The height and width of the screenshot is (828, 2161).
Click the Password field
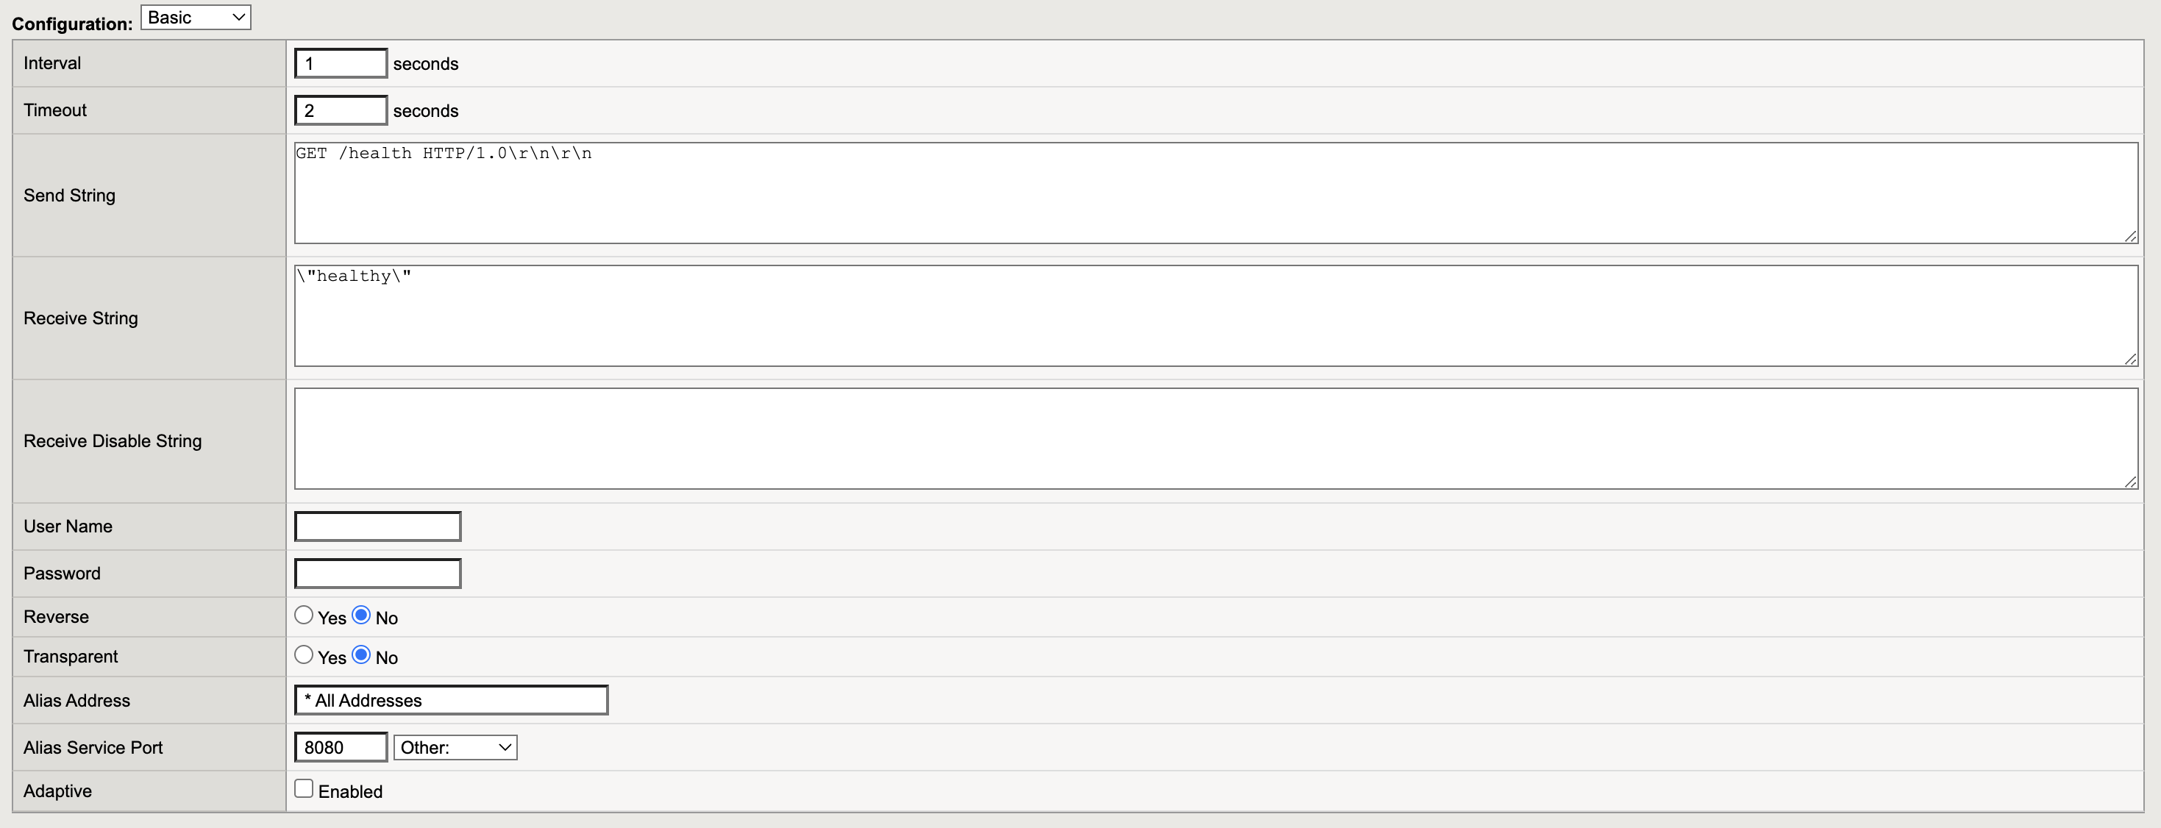coord(377,573)
